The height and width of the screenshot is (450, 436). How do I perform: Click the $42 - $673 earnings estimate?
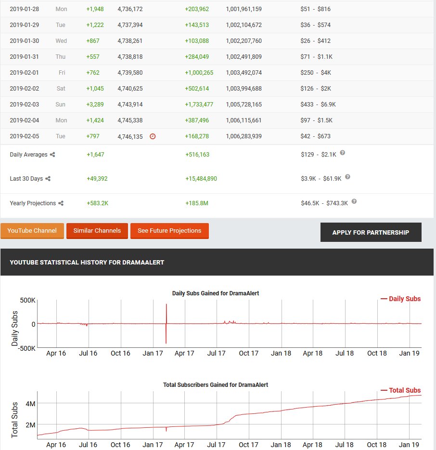tap(315, 136)
